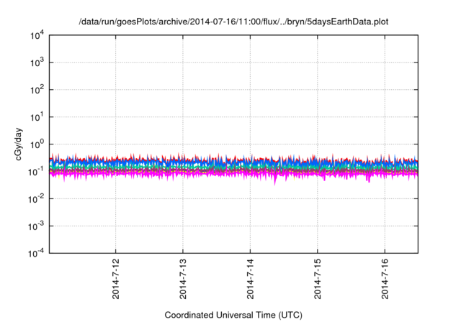Click the 10^1 y-axis tick label
The width and height of the screenshot is (461, 322).
click(37, 117)
